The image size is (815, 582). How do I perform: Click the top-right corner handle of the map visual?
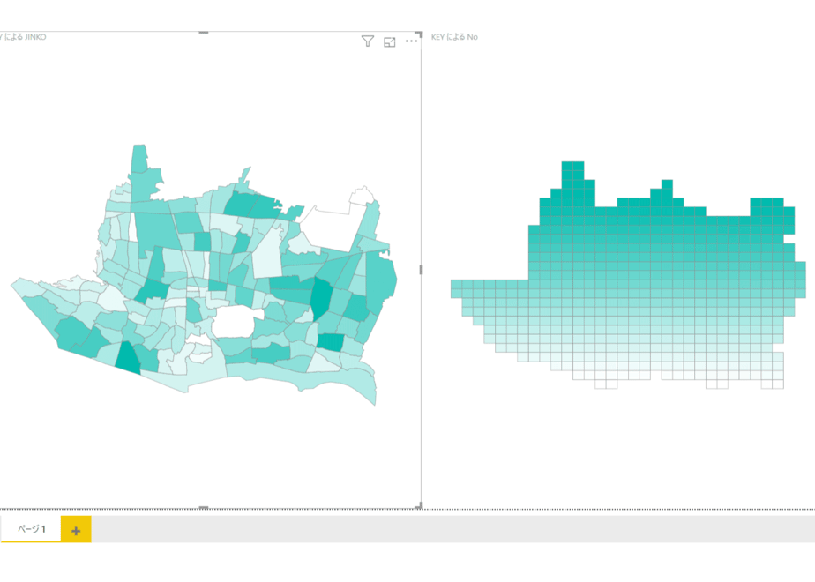tap(420, 34)
